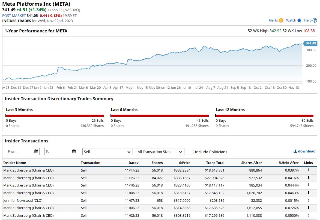
Task: Click the Watch link text
Action: click(x=291, y=20)
